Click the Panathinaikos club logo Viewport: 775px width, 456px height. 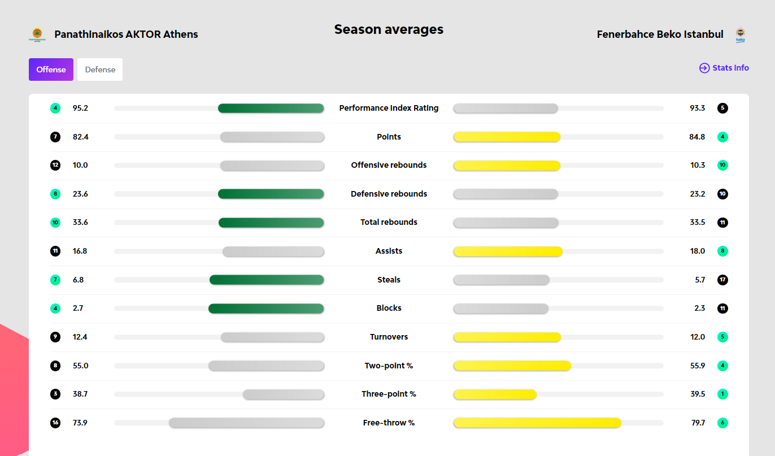37,35
